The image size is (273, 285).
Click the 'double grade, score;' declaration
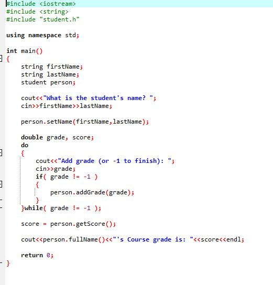tap(57, 137)
